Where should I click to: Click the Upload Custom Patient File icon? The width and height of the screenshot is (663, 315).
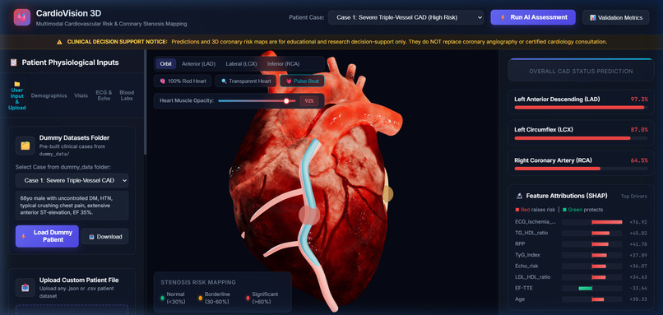[25, 288]
